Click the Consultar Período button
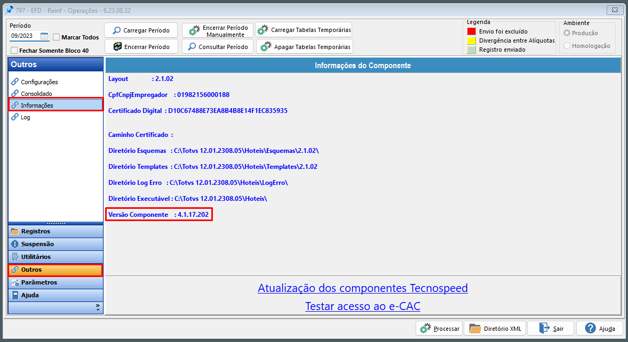Screen dimensions: 628x342 pyautogui.click(x=218, y=46)
